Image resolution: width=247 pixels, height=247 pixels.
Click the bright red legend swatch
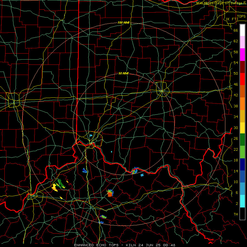tap(242, 79)
